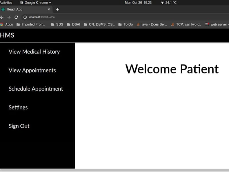Open the web server bookmark
The image size is (229, 172).
coord(217,24)
